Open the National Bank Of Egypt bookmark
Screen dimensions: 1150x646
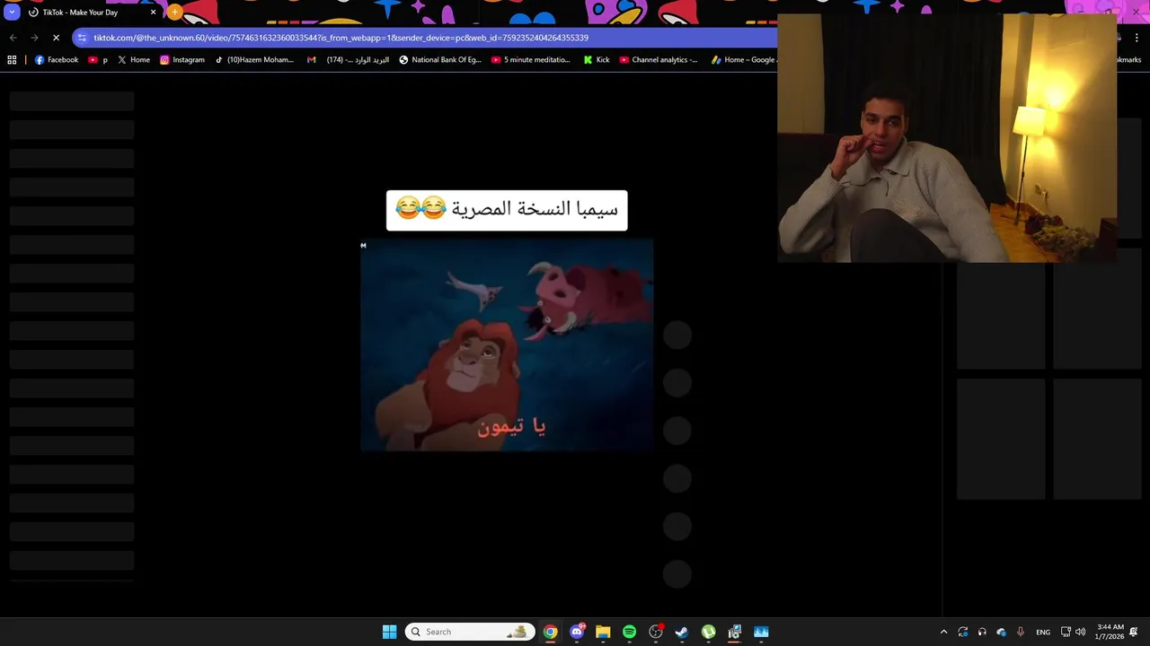point(440,60)
